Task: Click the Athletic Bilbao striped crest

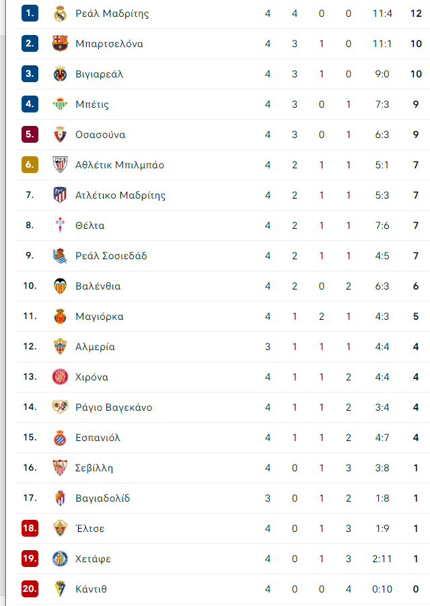Action: (60, 165)
